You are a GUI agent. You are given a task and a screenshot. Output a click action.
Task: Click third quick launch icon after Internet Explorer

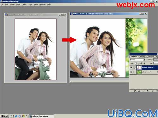[20, 116]
